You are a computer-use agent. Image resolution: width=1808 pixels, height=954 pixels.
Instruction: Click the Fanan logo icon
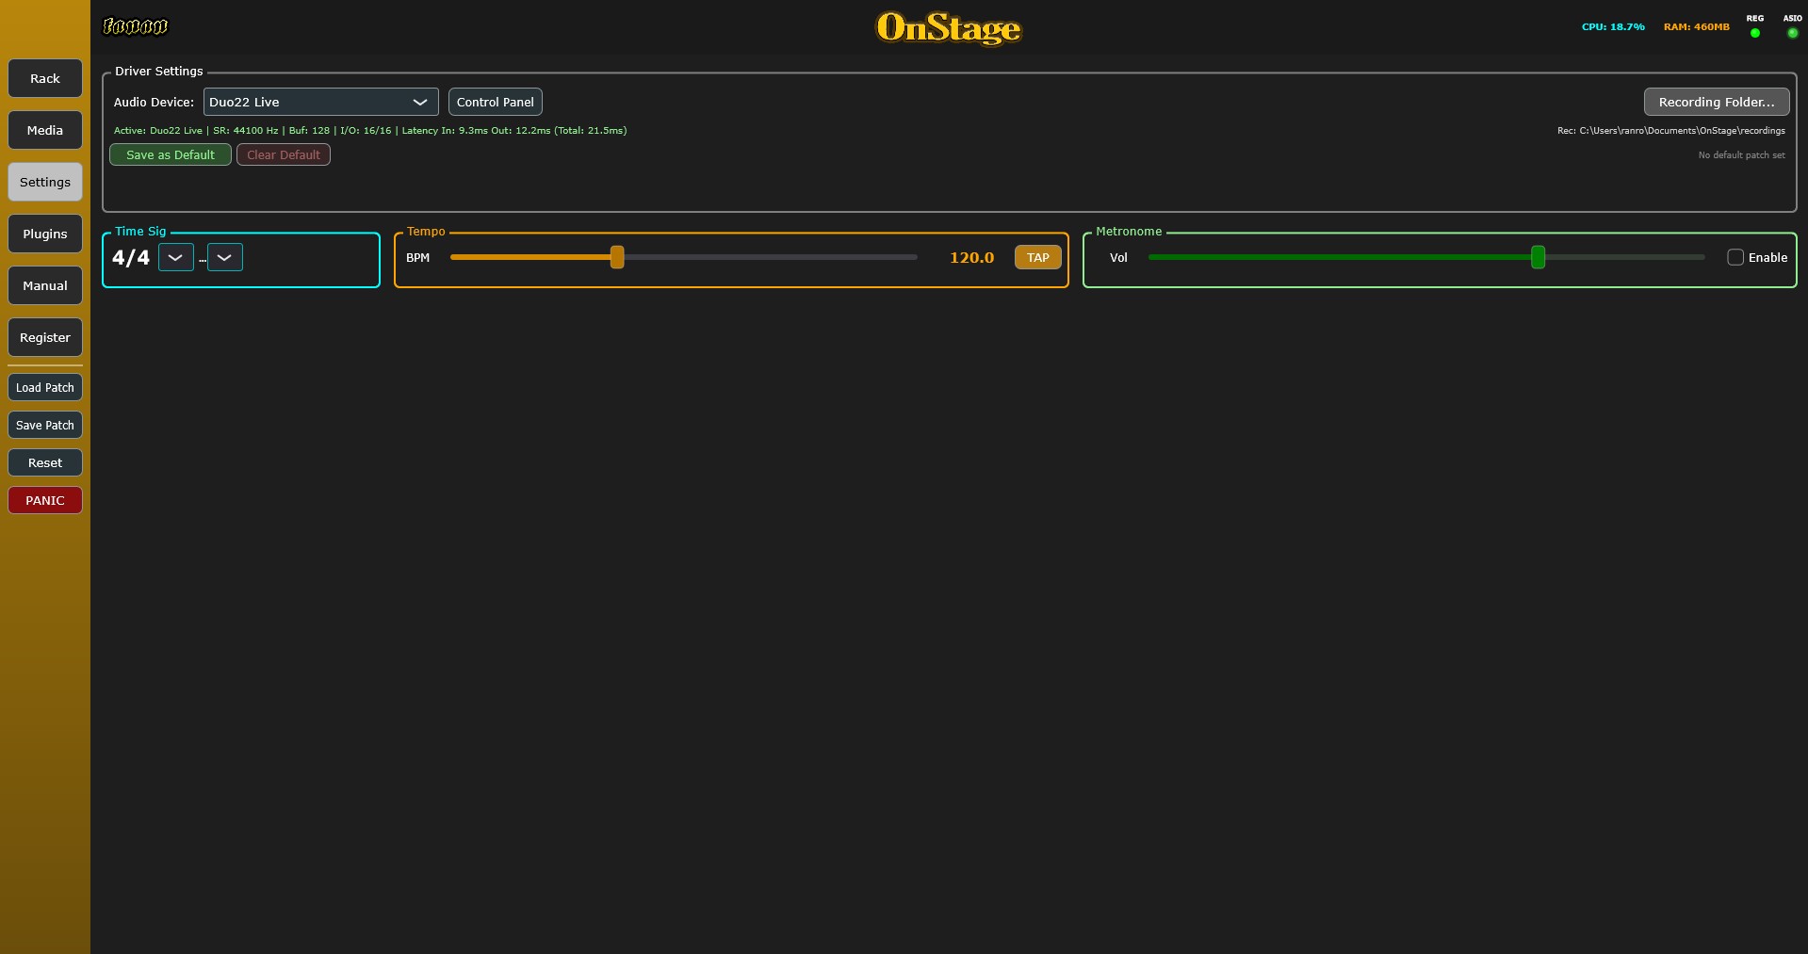tap(135, 26)
